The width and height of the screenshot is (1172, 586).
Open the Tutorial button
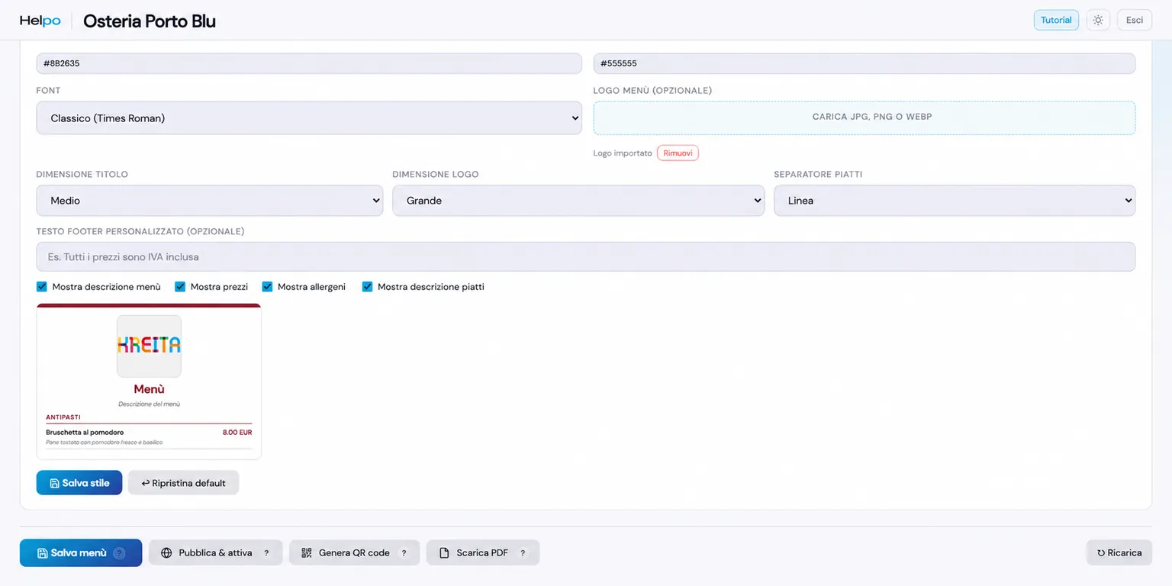tap(1056, 20)
